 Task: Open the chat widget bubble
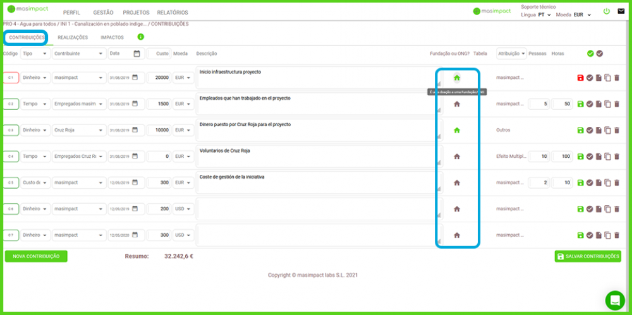click(x=614, y=300)
